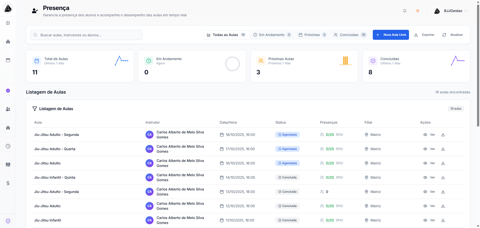Select the Em Andamento filter tab
This screenshot has height=228, width=480.
coord(272,35)
